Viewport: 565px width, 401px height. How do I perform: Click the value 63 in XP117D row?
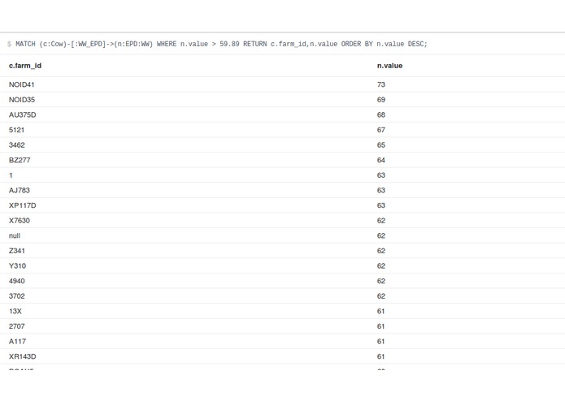point(381,205)
